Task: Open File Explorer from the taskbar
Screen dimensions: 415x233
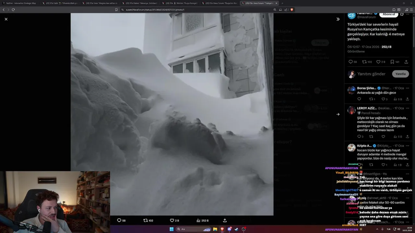Action: (x=215, y=229)
